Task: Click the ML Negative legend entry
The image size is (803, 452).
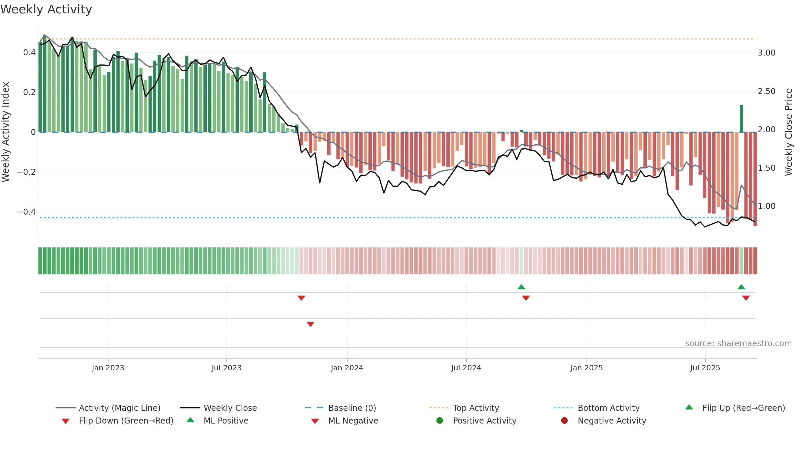Action: coord(345,421)
